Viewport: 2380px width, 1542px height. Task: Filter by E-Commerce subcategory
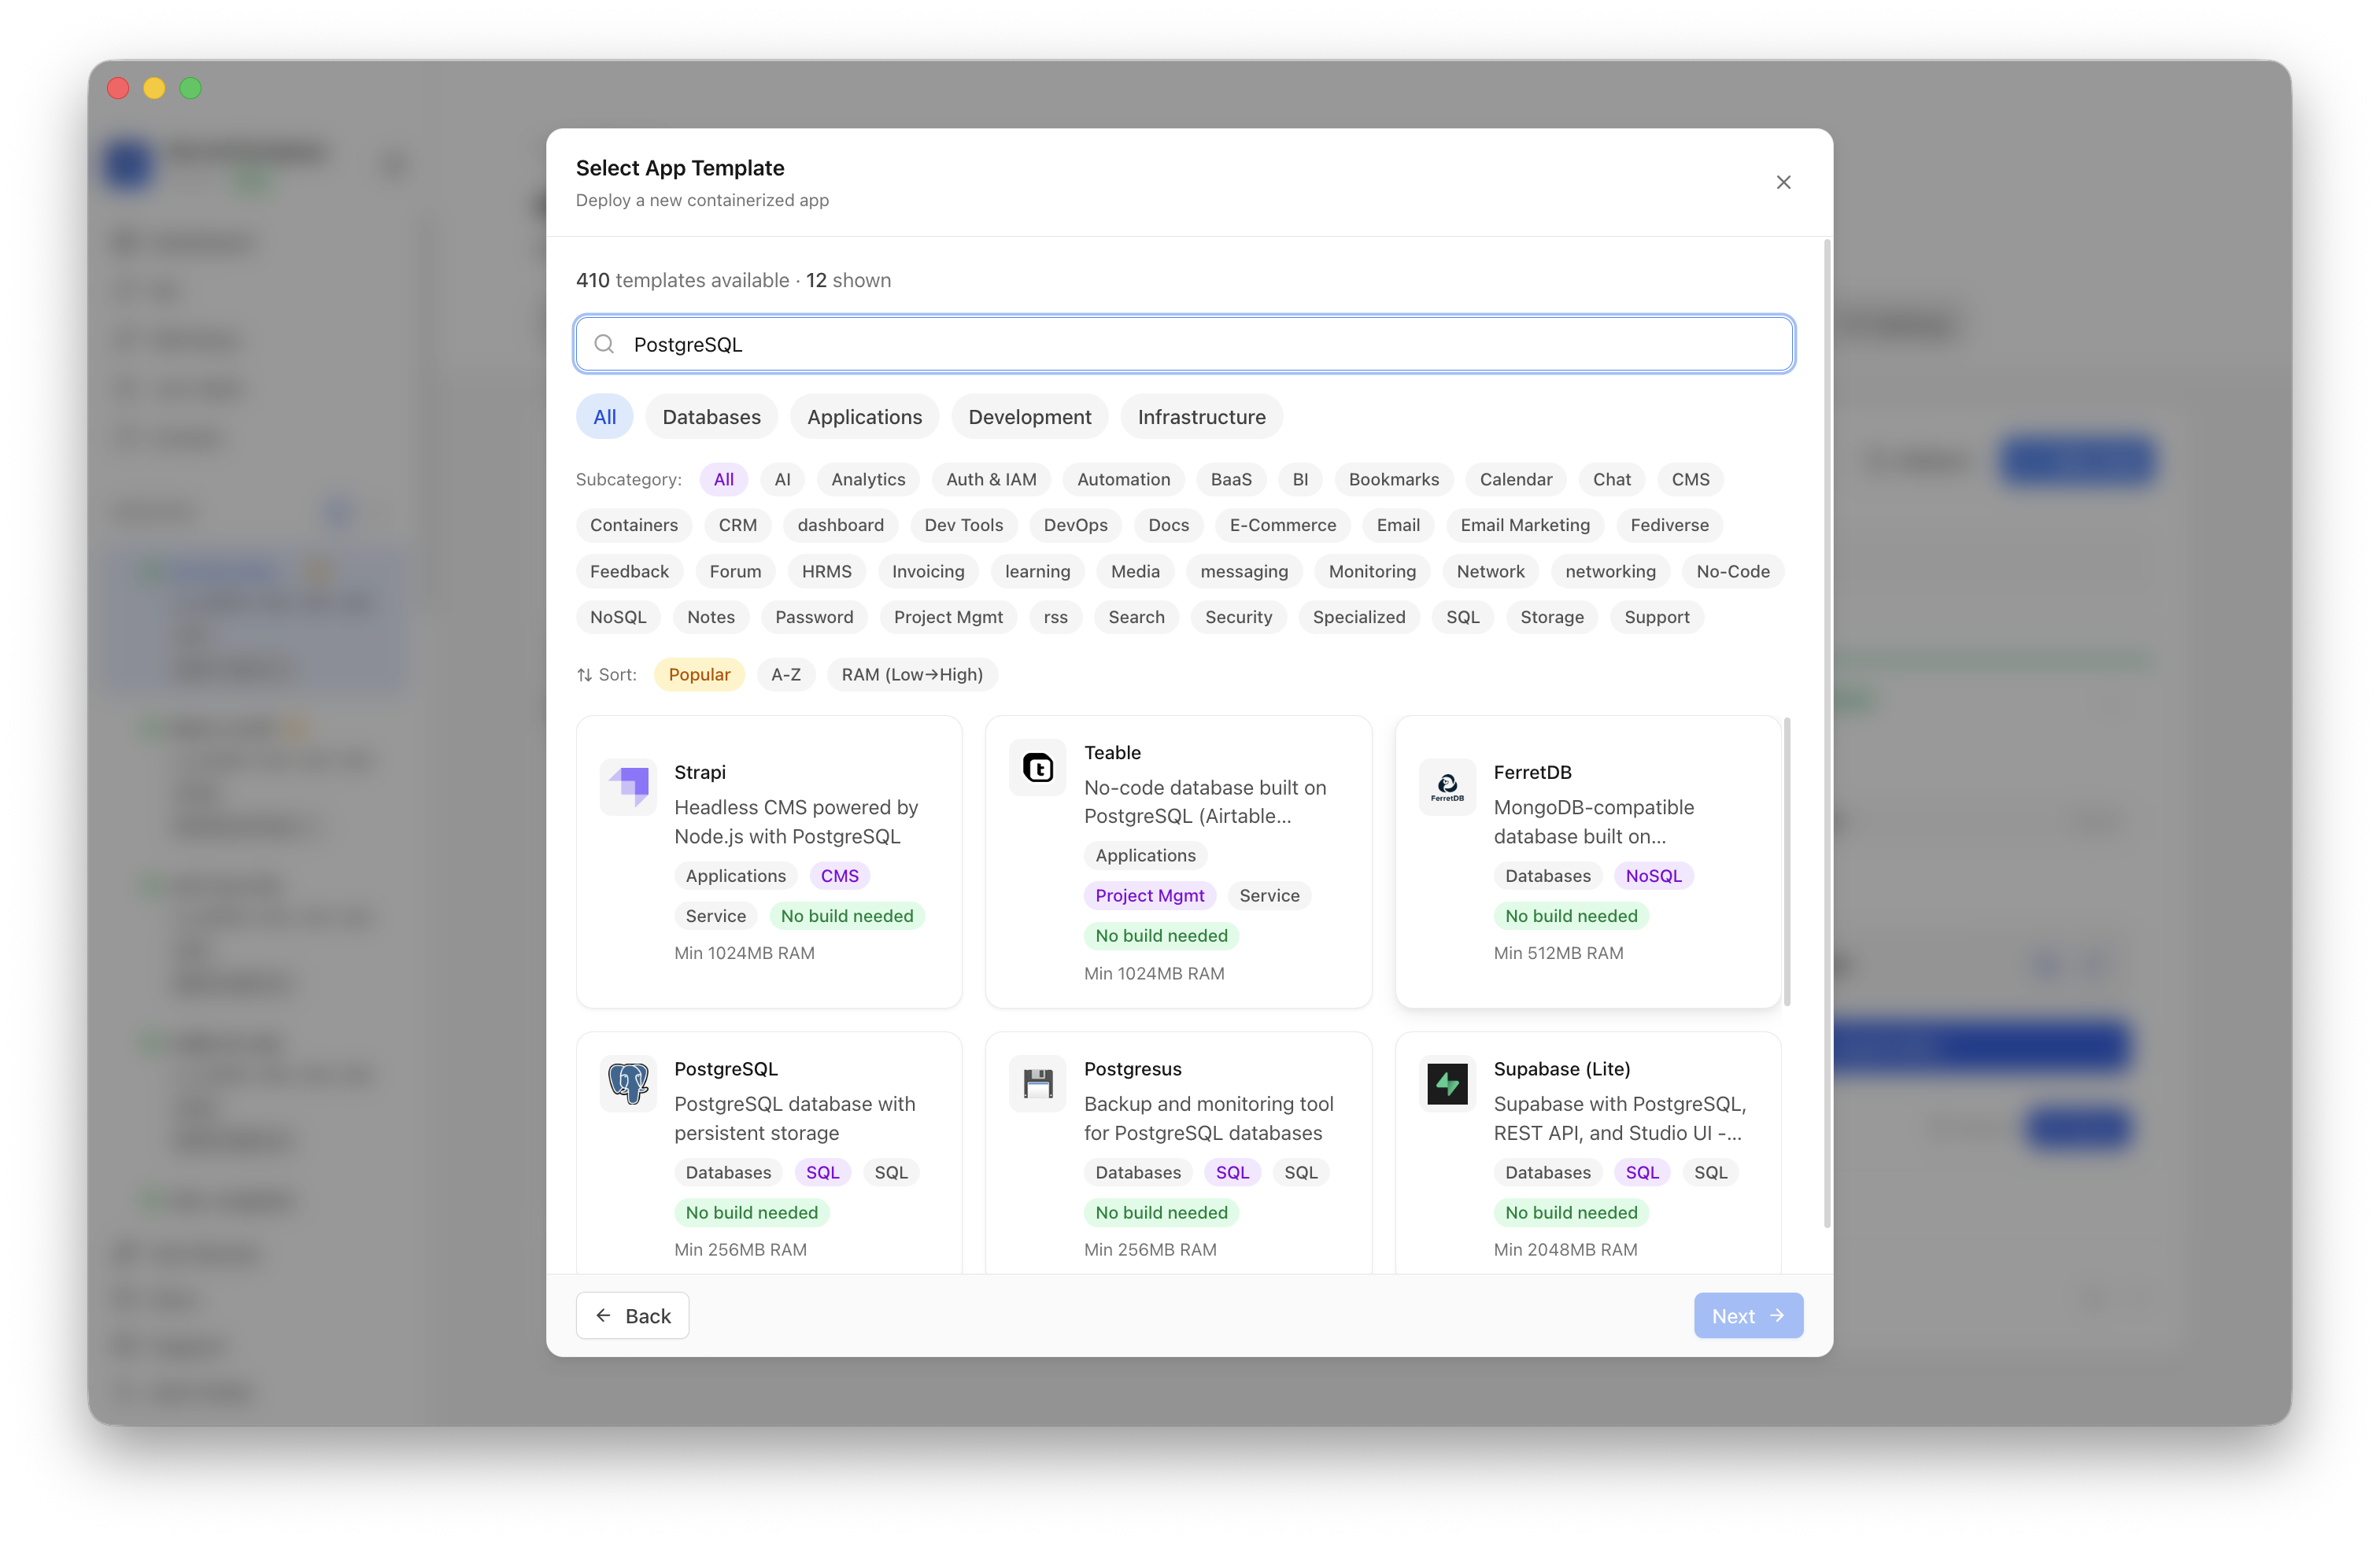[x=1282, y=525]
